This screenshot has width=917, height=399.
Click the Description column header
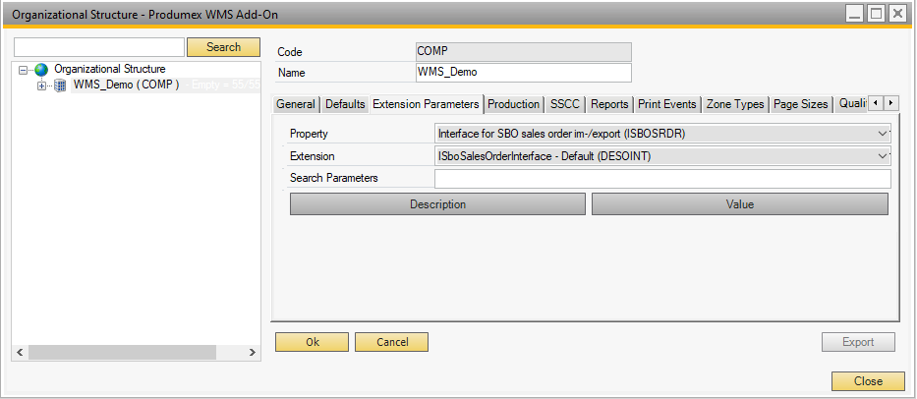[437, 204]
